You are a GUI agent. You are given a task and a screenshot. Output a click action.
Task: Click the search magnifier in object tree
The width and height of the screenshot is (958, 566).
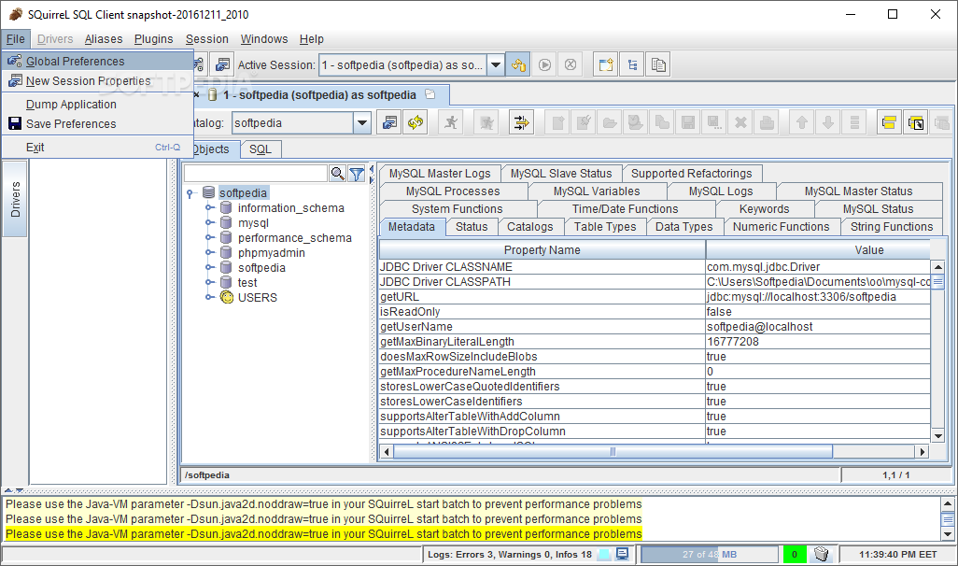coord(337,174)
